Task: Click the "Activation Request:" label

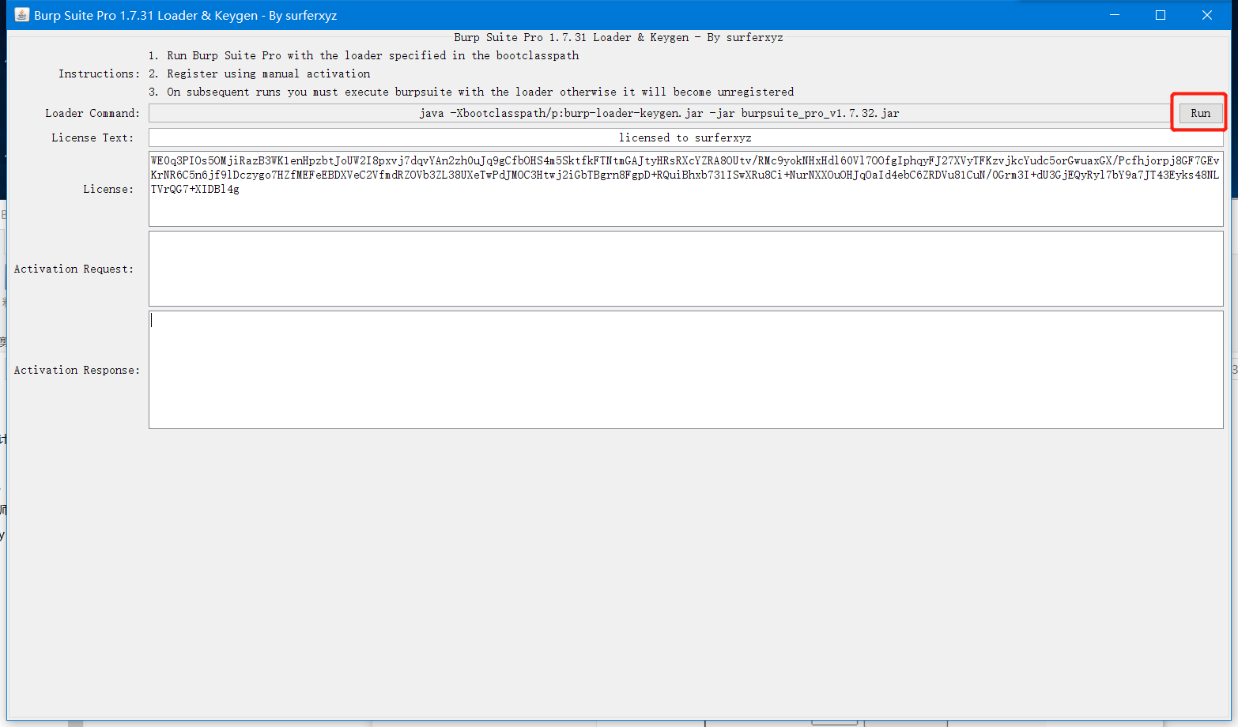Action: tap(74, 269)
